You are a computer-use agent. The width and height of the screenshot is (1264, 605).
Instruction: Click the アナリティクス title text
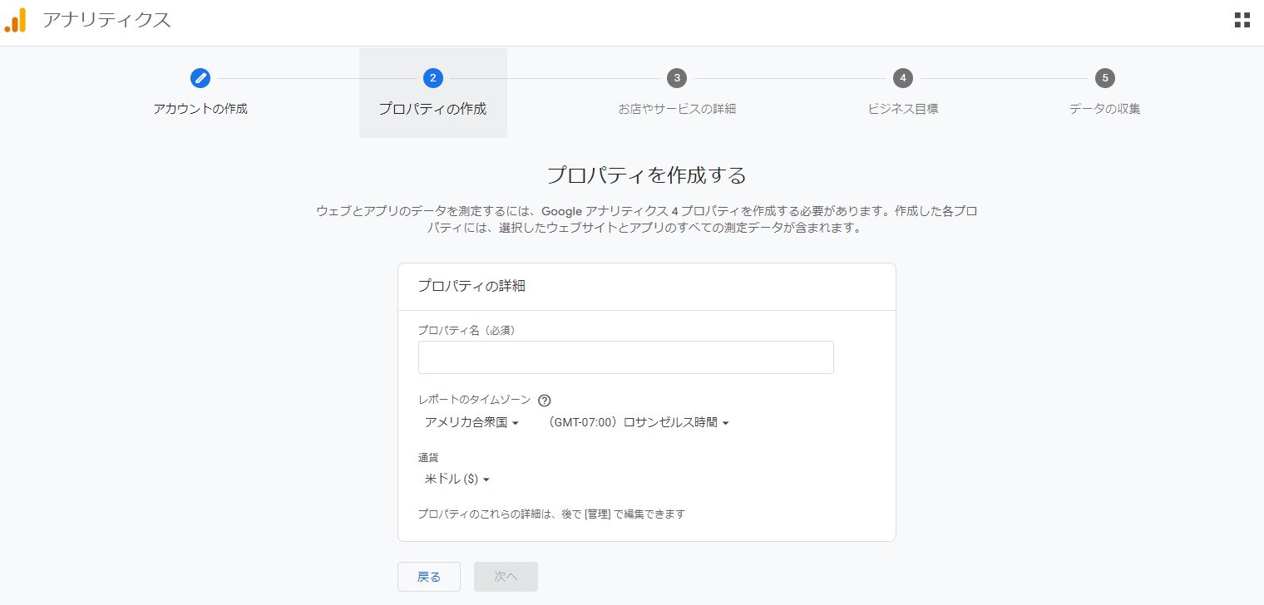pos(106,20)
